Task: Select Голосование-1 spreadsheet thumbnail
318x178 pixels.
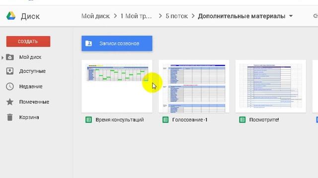Action: click(x=194, y=86)
